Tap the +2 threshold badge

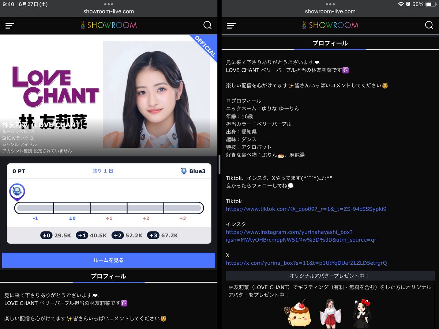pos(117,235)
